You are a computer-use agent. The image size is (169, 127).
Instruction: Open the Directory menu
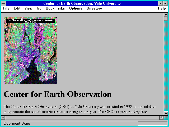coord(95,8)
